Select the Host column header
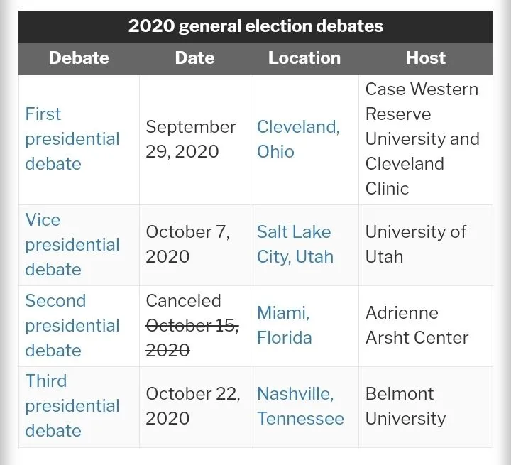This screenshot has width=511, height=465. pos(426,58)
